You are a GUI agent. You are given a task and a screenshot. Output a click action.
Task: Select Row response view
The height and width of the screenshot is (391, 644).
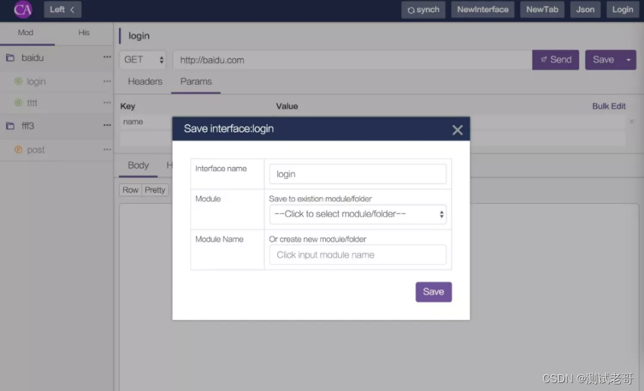pyautogui.click(x=130, y=190)
